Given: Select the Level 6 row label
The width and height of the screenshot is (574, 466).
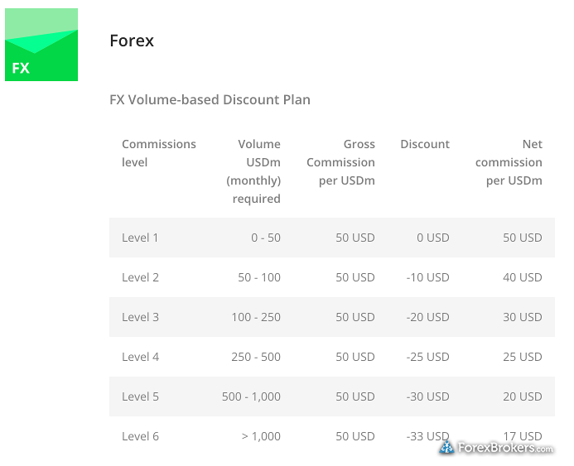Looking at the screenshot, I should point(140,436).
